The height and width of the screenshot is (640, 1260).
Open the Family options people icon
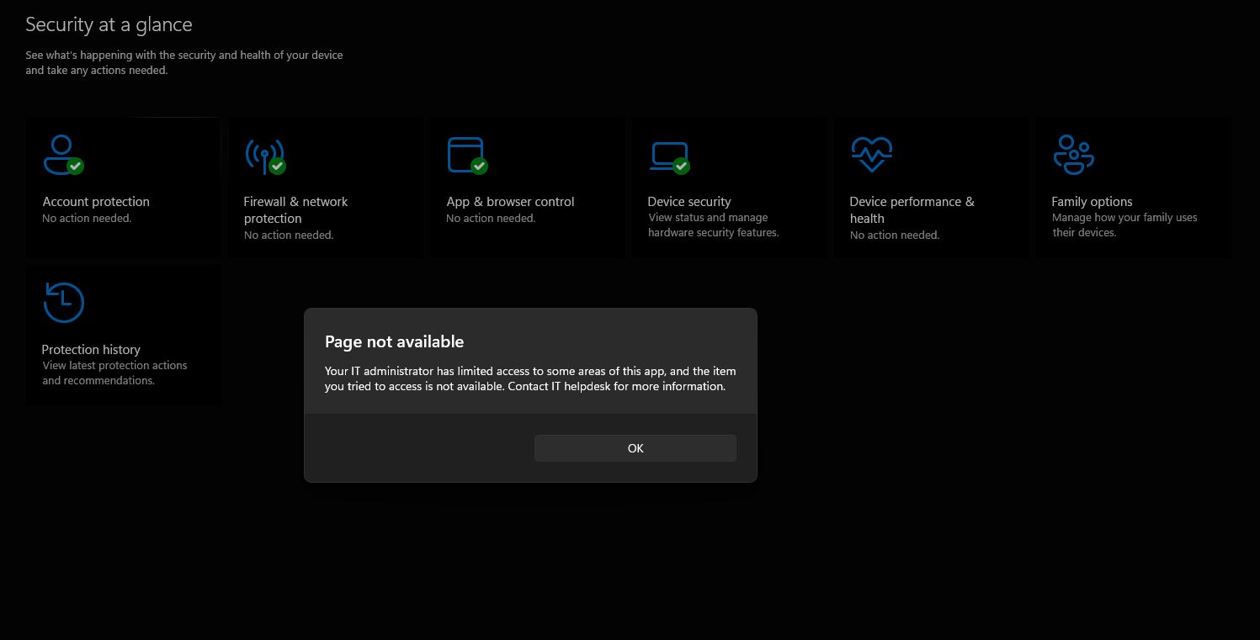click(x=1073, y=155)
